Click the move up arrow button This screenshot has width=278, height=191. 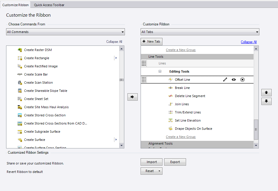point(266,93)
